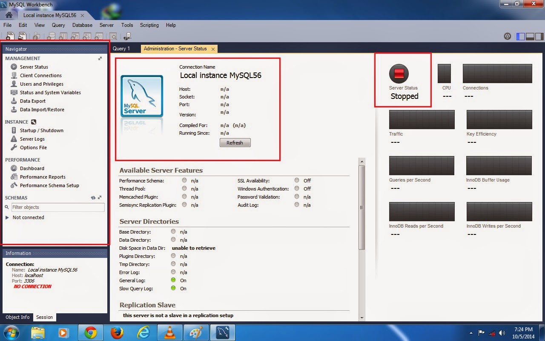Click the create new table toolbar icon

(63, 37)
